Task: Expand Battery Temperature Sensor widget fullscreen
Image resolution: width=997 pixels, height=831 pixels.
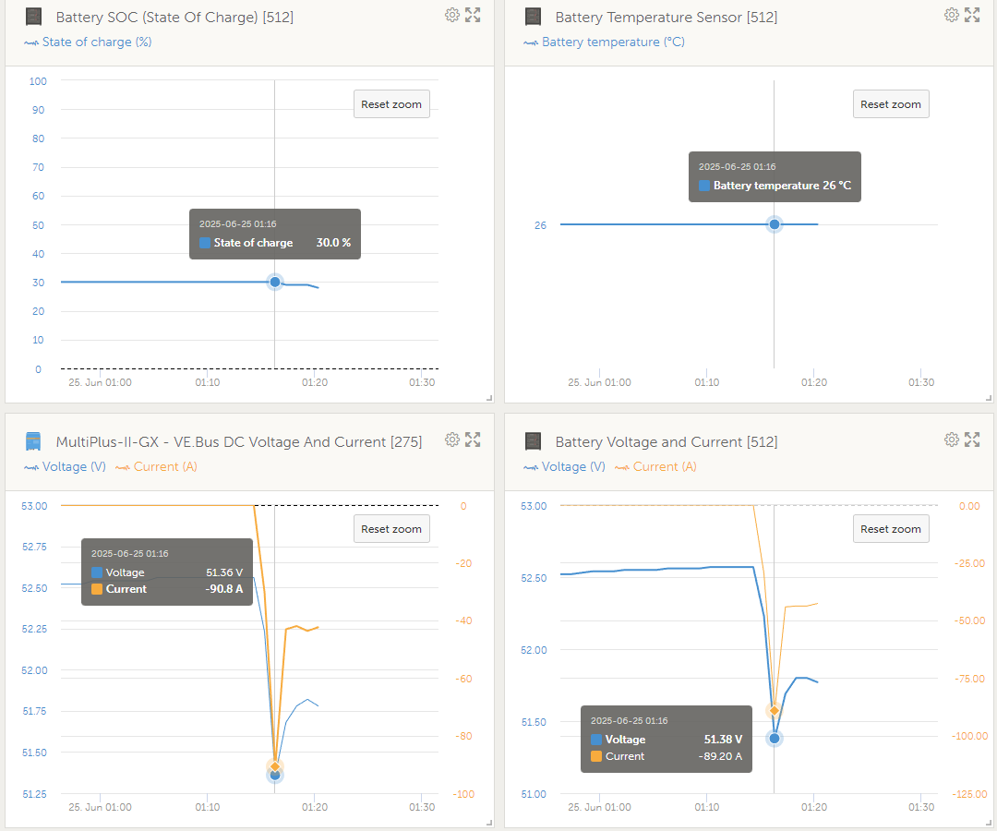Action: tap(972, 15)
